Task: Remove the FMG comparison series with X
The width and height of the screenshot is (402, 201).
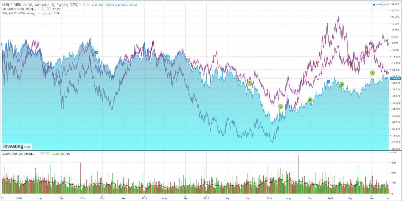Action: pyautogui.click(x=51, y=13)
